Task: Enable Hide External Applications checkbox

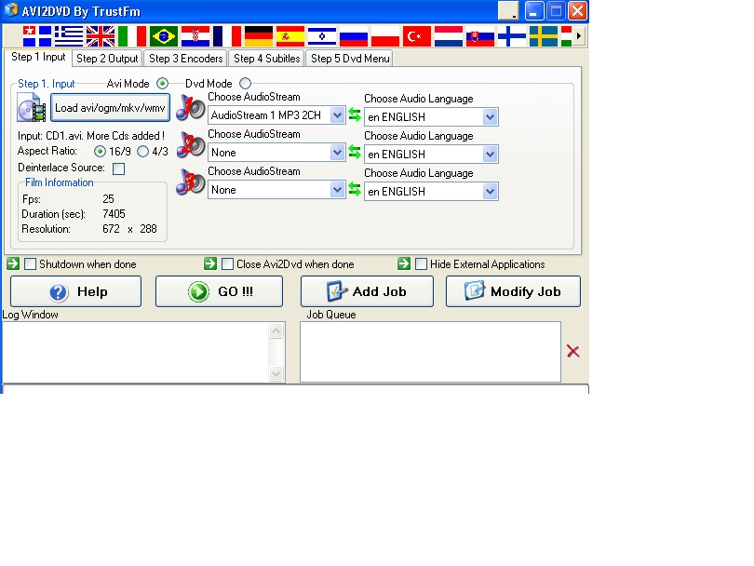Action: pos(422,264)
